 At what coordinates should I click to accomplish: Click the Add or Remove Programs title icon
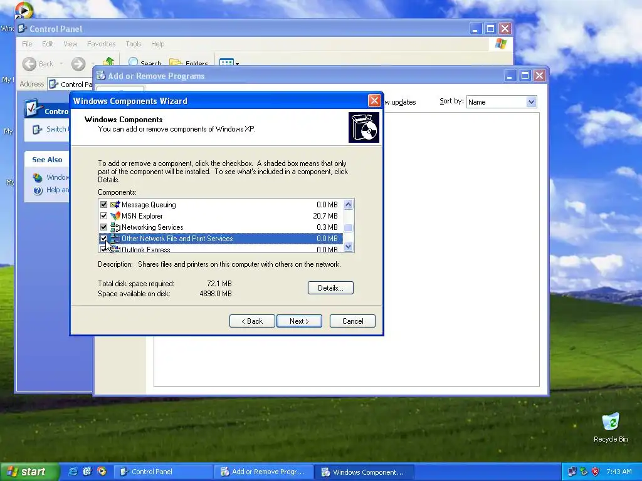(x=101, y=76)
